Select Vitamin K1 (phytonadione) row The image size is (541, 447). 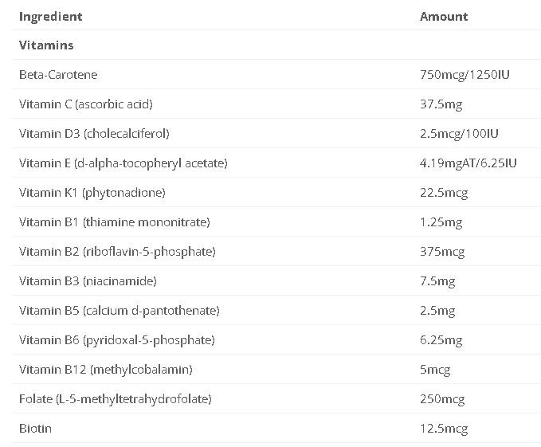(92, 193)
